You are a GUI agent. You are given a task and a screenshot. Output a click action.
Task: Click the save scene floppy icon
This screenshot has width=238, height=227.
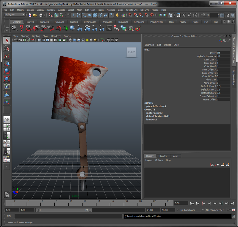point(41,15)
